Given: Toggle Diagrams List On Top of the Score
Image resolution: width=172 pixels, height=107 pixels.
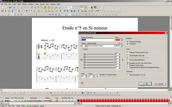Looking at the screenshot, I should pos(128,63).
